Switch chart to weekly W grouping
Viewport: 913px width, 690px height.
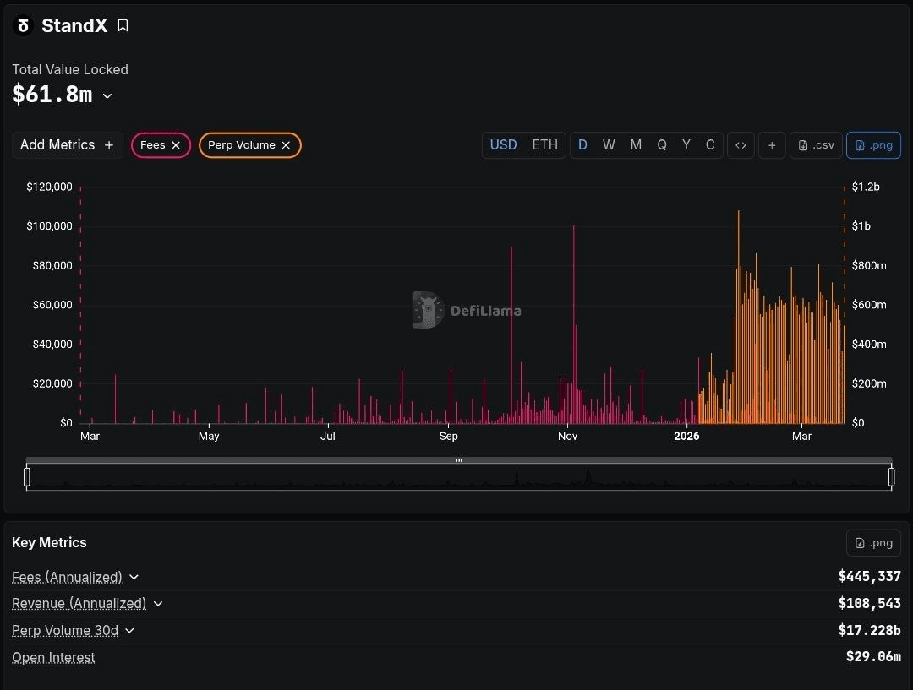tap(609, 145)
